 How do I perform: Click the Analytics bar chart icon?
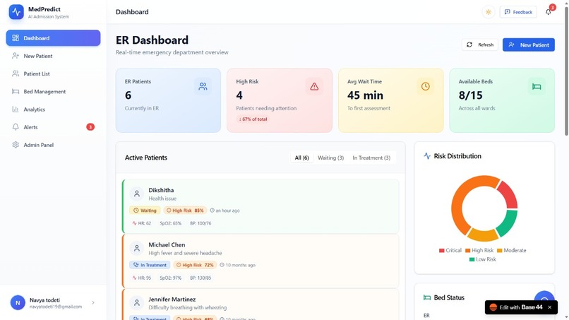(16, 109)
